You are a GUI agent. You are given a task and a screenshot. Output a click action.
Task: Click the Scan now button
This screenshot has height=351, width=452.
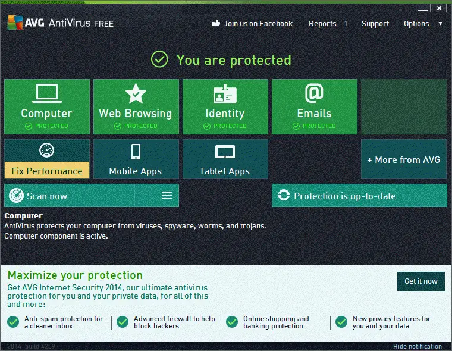(69, 195)
